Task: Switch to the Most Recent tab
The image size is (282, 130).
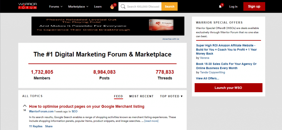Action: (141, 96)
